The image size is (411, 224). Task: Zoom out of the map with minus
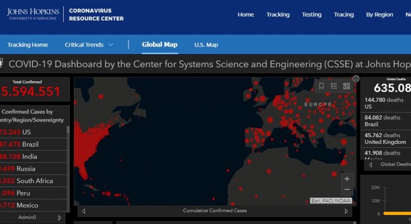point(347,190)
